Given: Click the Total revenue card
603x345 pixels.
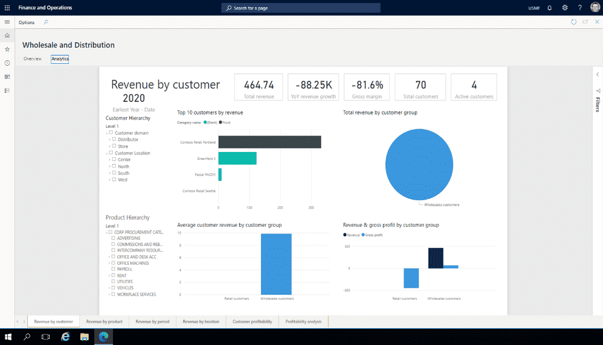Looking at the screenshot, I should click(x=259, y=87).
